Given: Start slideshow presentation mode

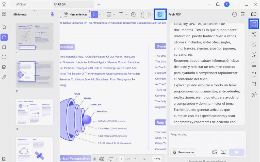Looking at the screenshot, I should (x=111, y=159).
